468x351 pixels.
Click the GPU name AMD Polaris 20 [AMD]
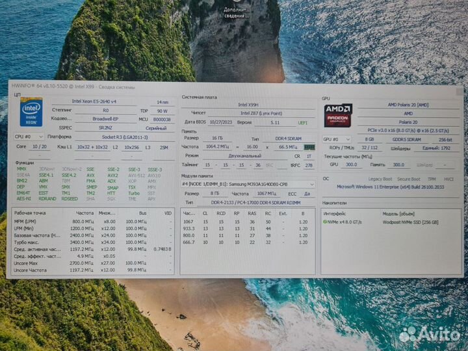click(408, 105)
